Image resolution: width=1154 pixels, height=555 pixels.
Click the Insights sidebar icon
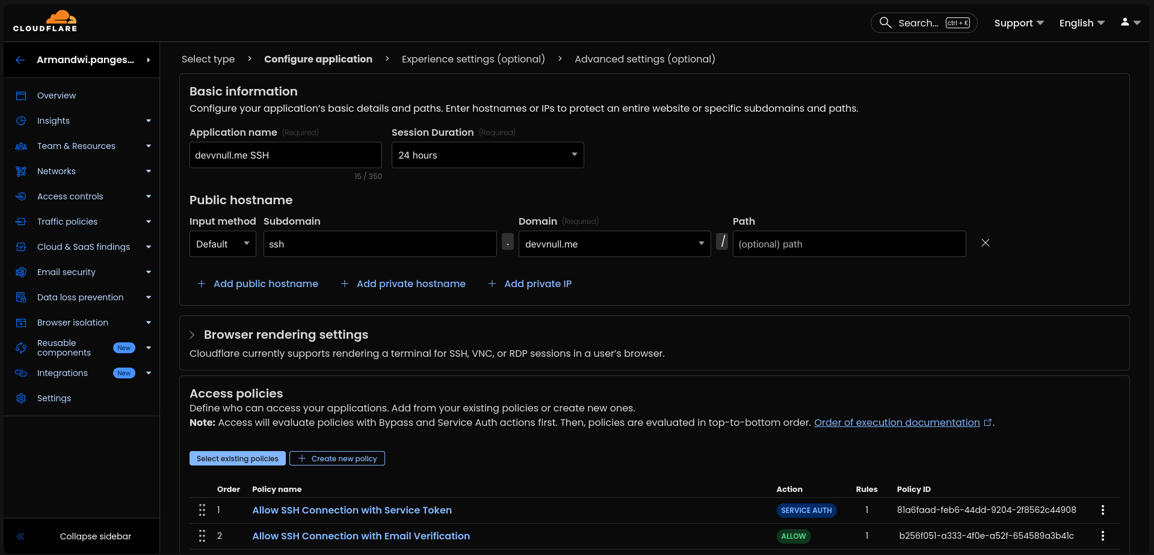(21, 121)
